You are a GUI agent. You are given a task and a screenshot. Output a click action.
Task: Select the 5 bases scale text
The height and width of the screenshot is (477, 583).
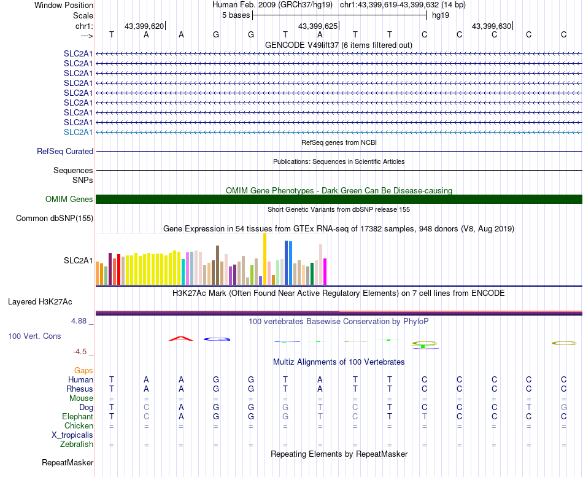point(236,15)
